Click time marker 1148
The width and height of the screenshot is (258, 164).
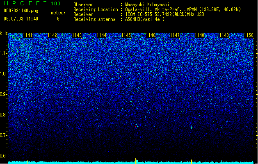click(x=199, y=35)
